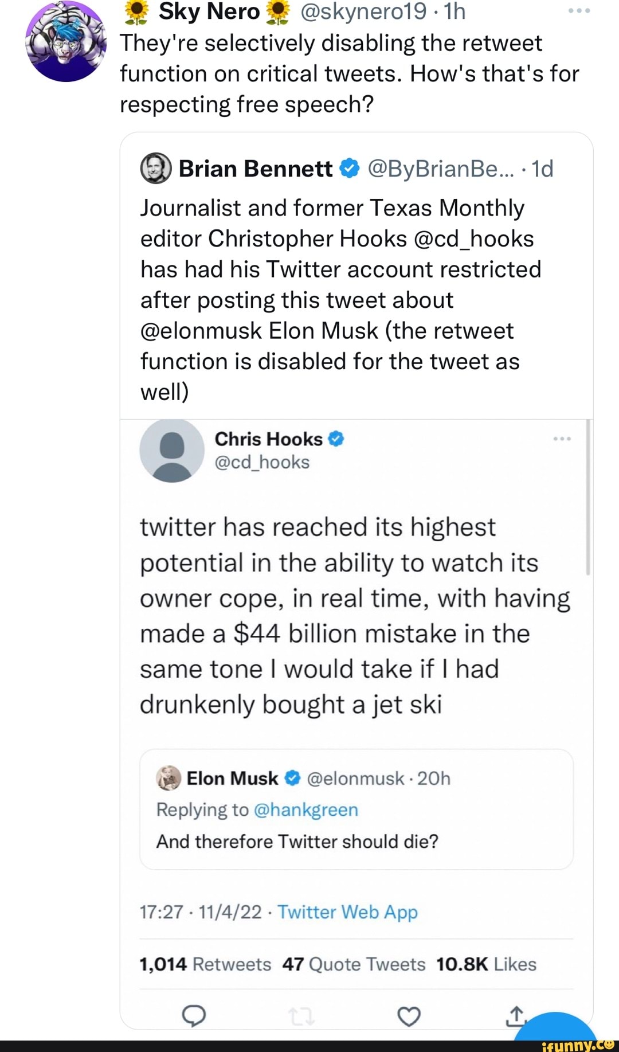The width and height of the screenshot is (619, 1052).
Task: Open the @skynero19 handle
Action: pyautogui.click(x=363, y=11)
